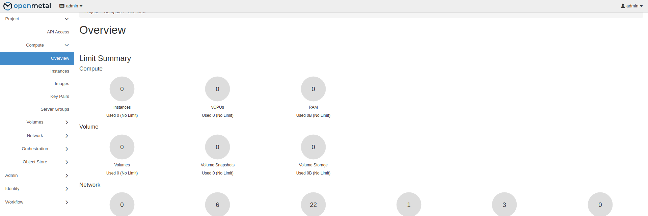Click the Limit Summary heading
The image size is (648, 216).
point(105,58)
